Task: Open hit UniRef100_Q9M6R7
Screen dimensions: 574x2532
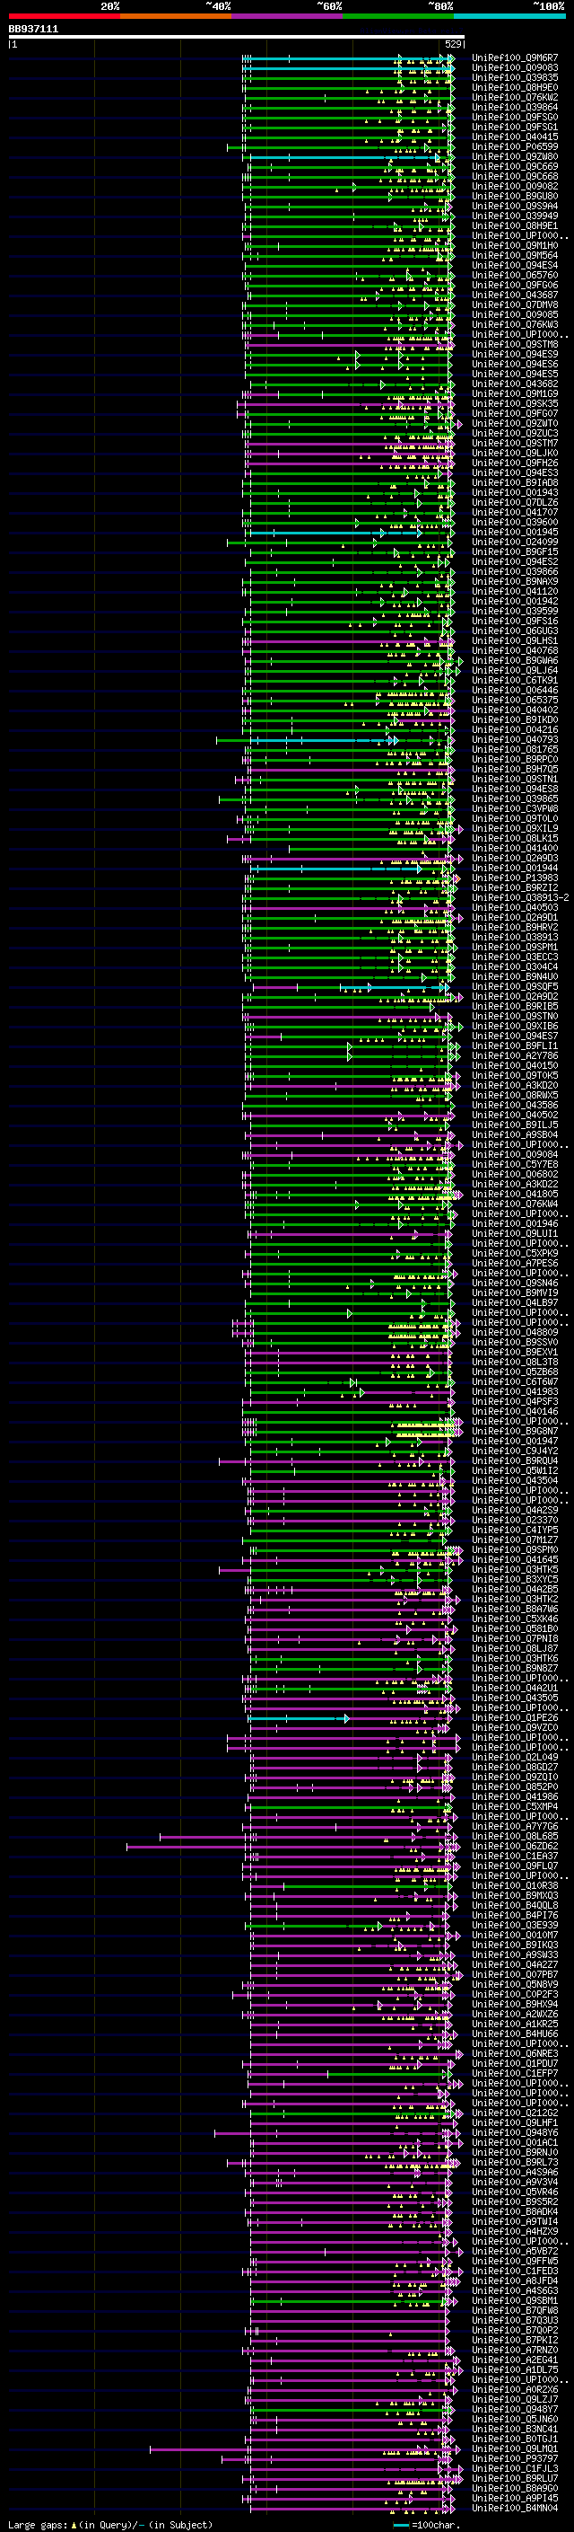Action: tap(514, 58)
